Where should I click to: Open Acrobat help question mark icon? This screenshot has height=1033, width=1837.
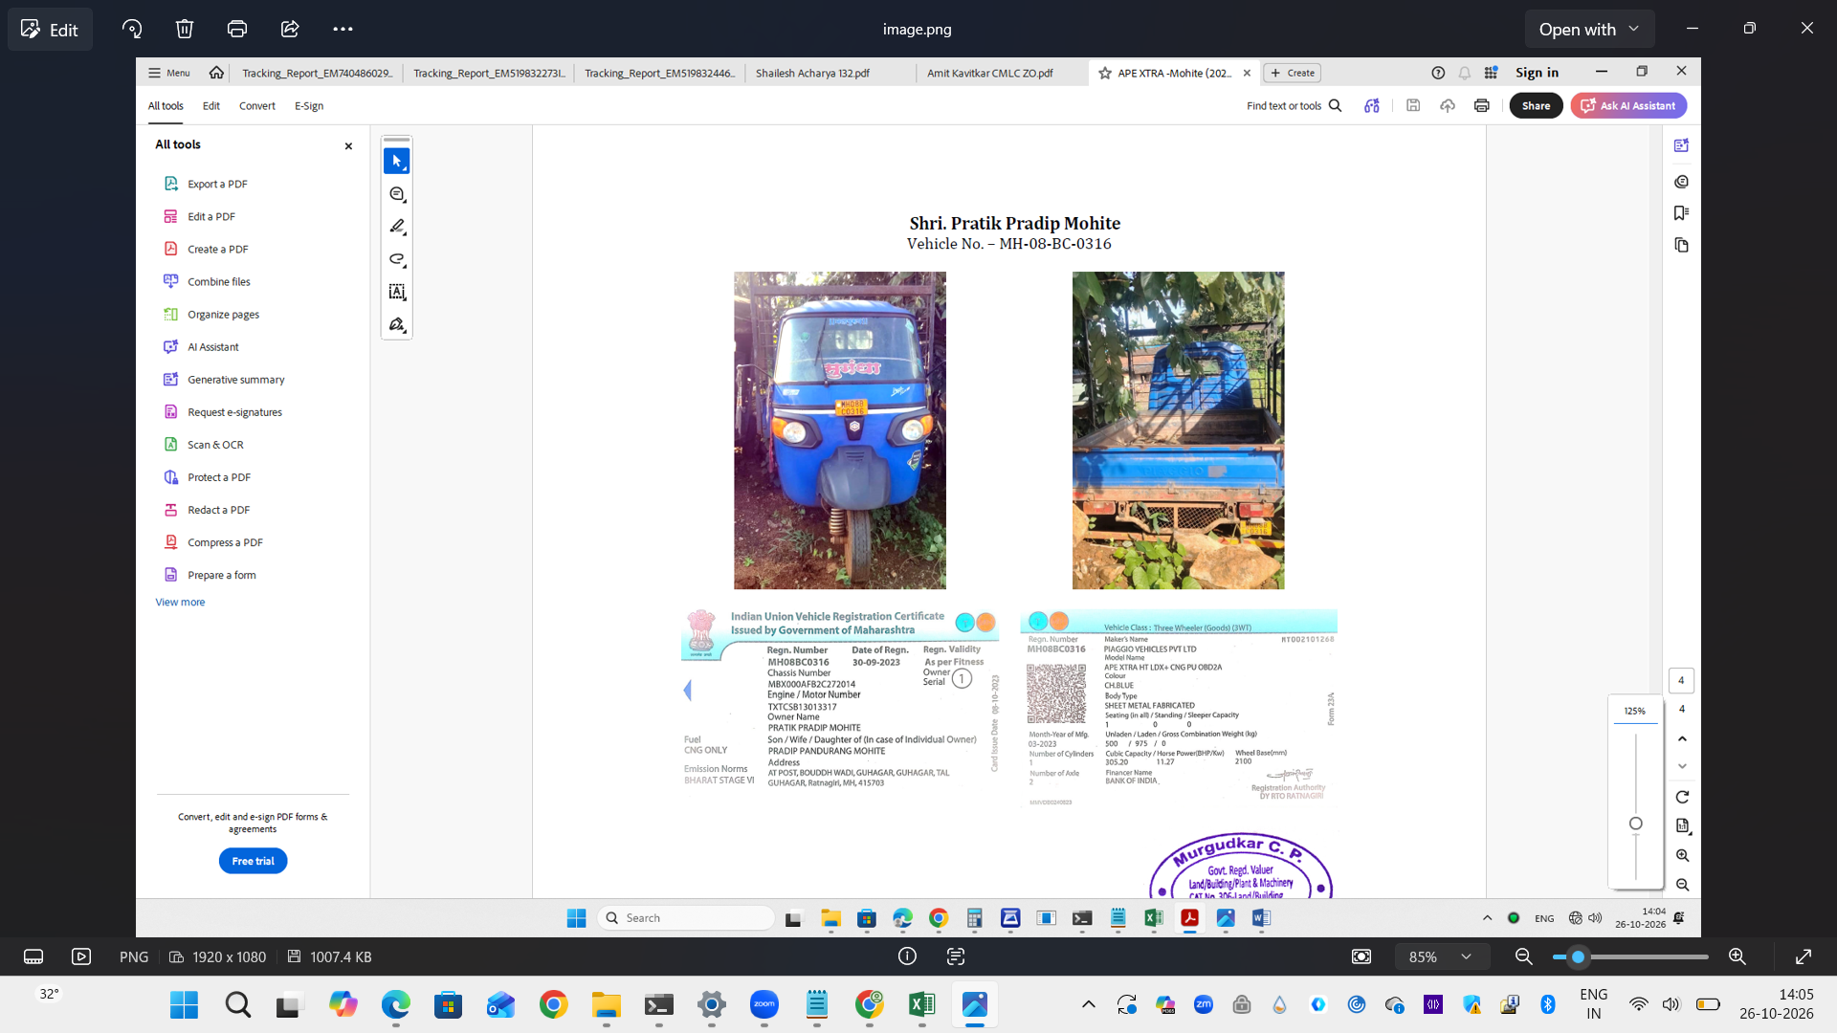[x=1438, y=73]
